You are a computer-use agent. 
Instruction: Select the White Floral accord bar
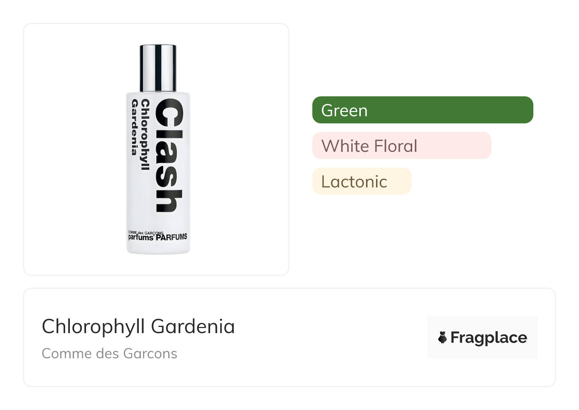point(401,146)
